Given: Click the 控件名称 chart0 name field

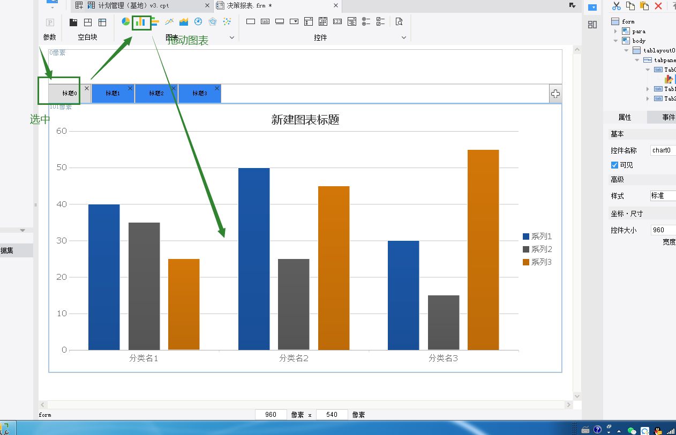Looking at the screenshot, I should 663,150.
